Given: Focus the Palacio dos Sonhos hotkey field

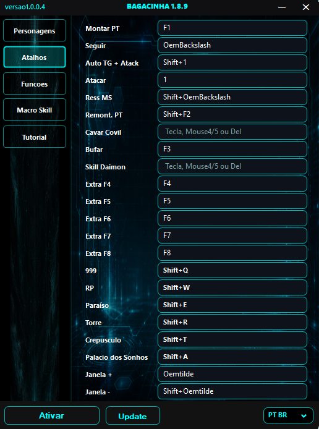Looking at the screenshot, I should click(x=232, y=357).
